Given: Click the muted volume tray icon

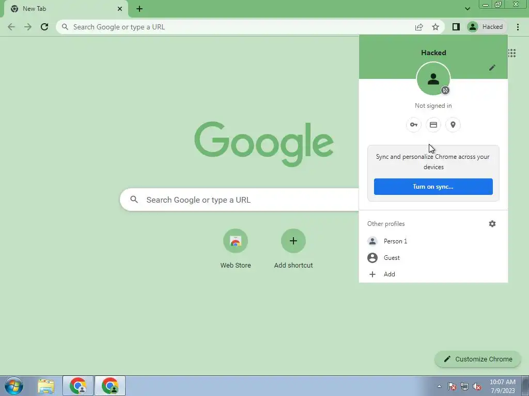Looking at the screenshot, I should pos(477,387).
